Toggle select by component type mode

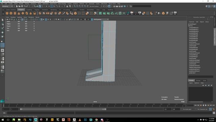(x=40, y=6)
